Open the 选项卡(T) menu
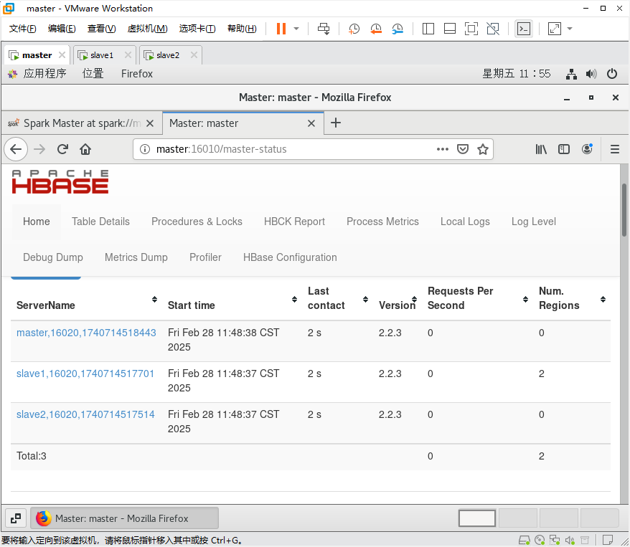 [x=197, y=29]
